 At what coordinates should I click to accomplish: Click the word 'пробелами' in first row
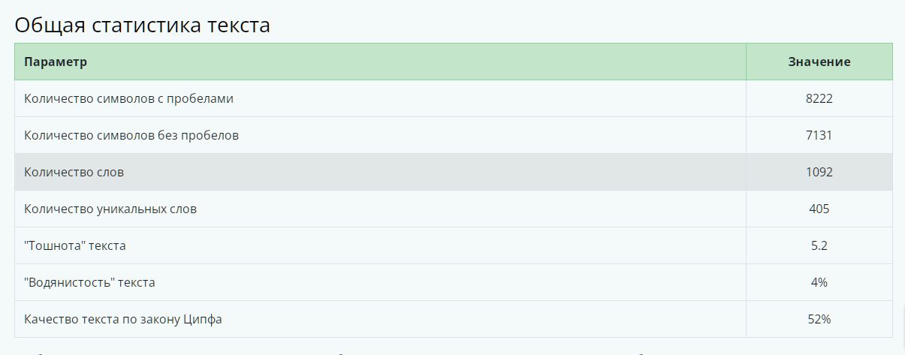199,98
